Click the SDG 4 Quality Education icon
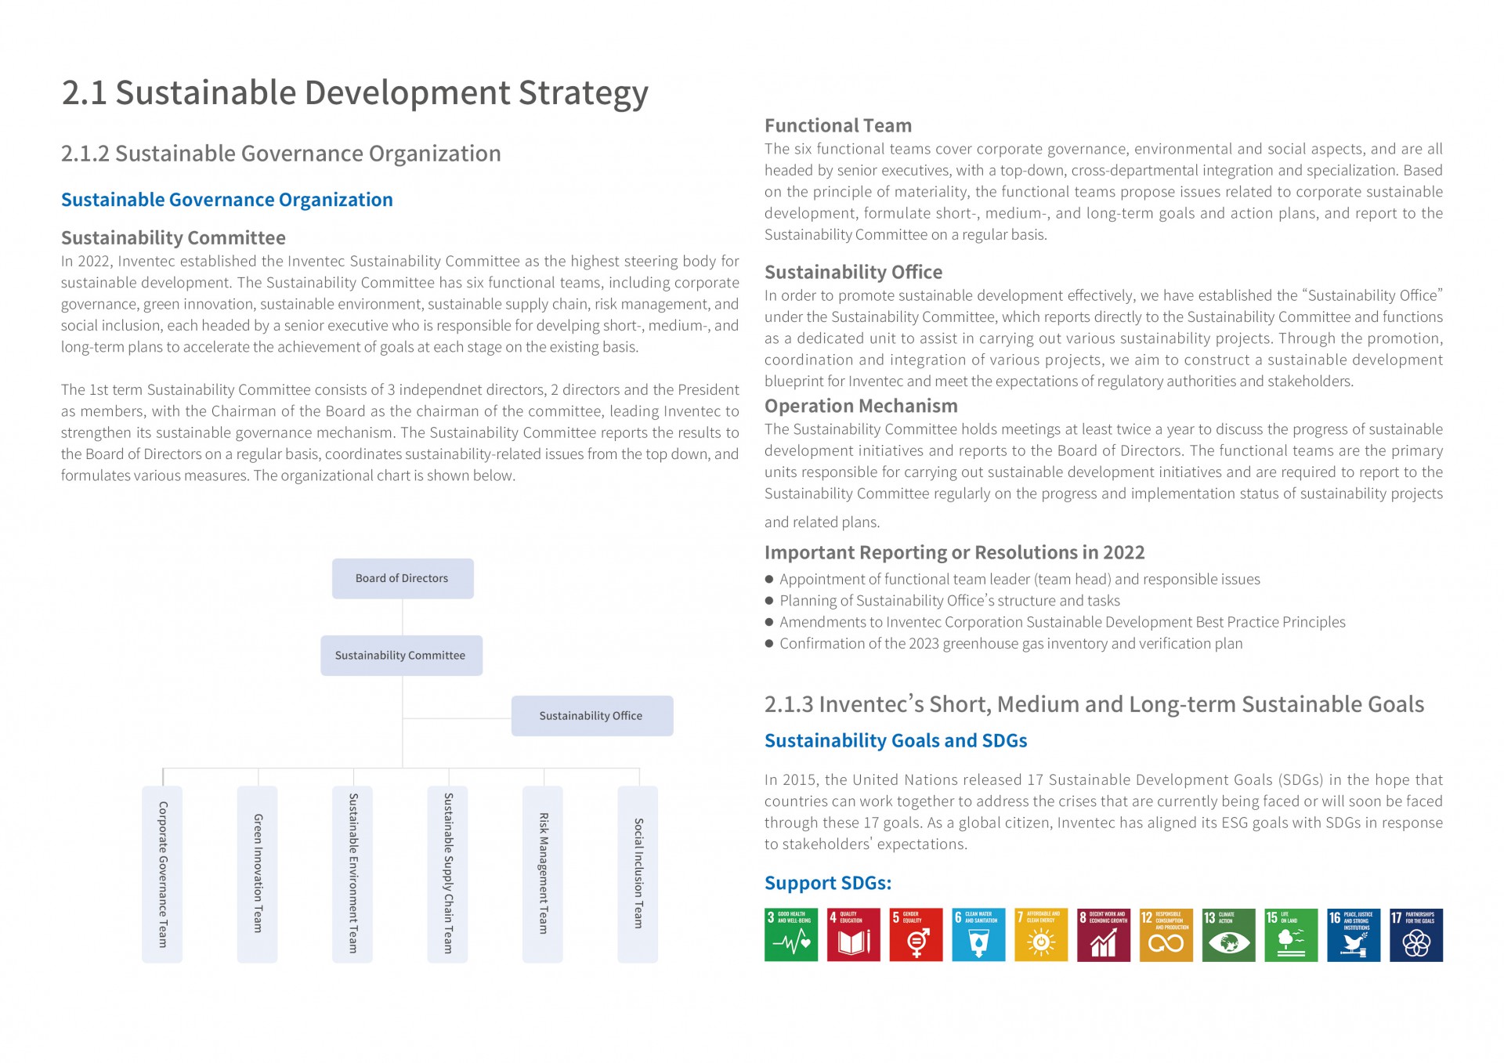This screenshot has height=1063, width=1504. point(853,935)
